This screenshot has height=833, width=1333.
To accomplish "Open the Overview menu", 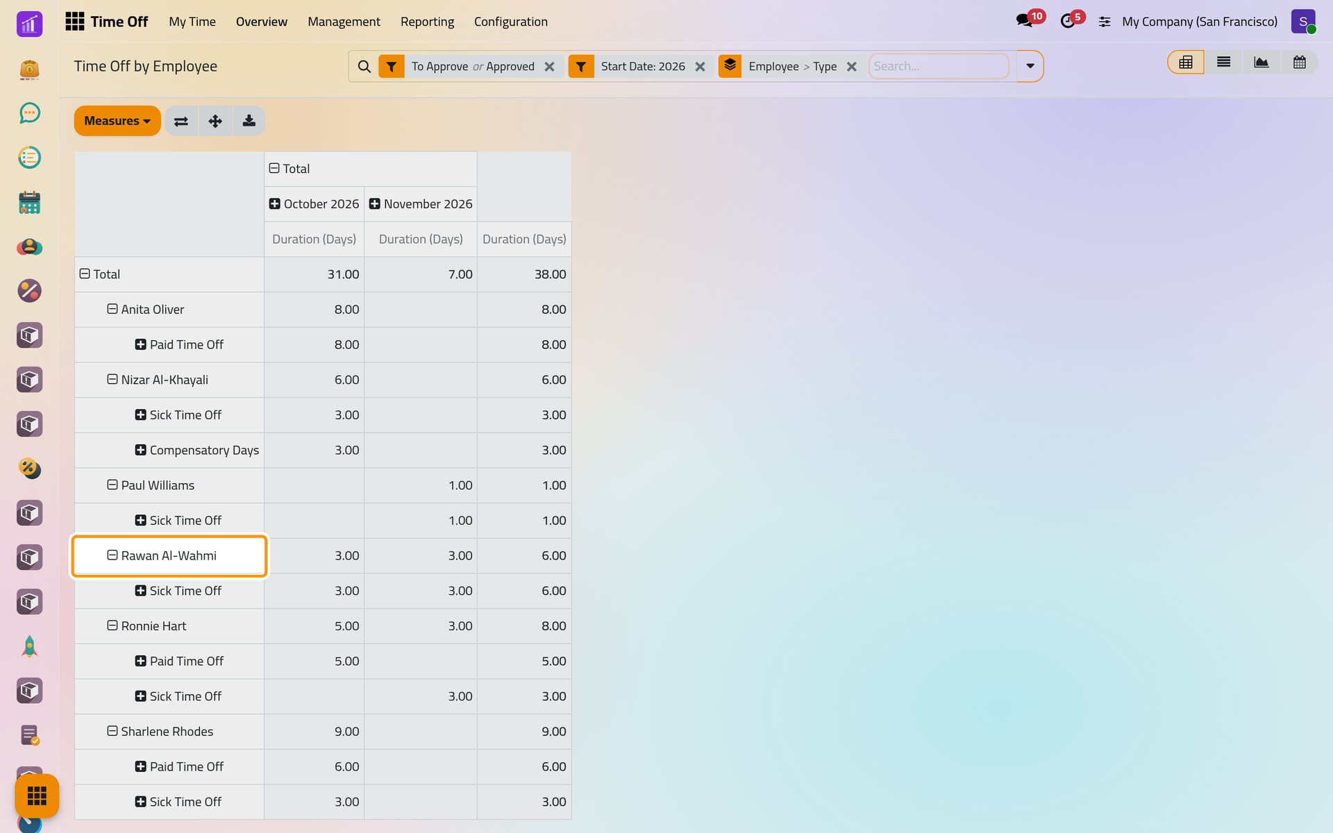I will (x=262, y=22).
